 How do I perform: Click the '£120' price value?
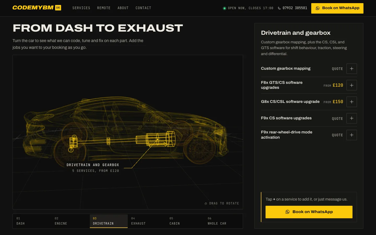tap(338, 85)
